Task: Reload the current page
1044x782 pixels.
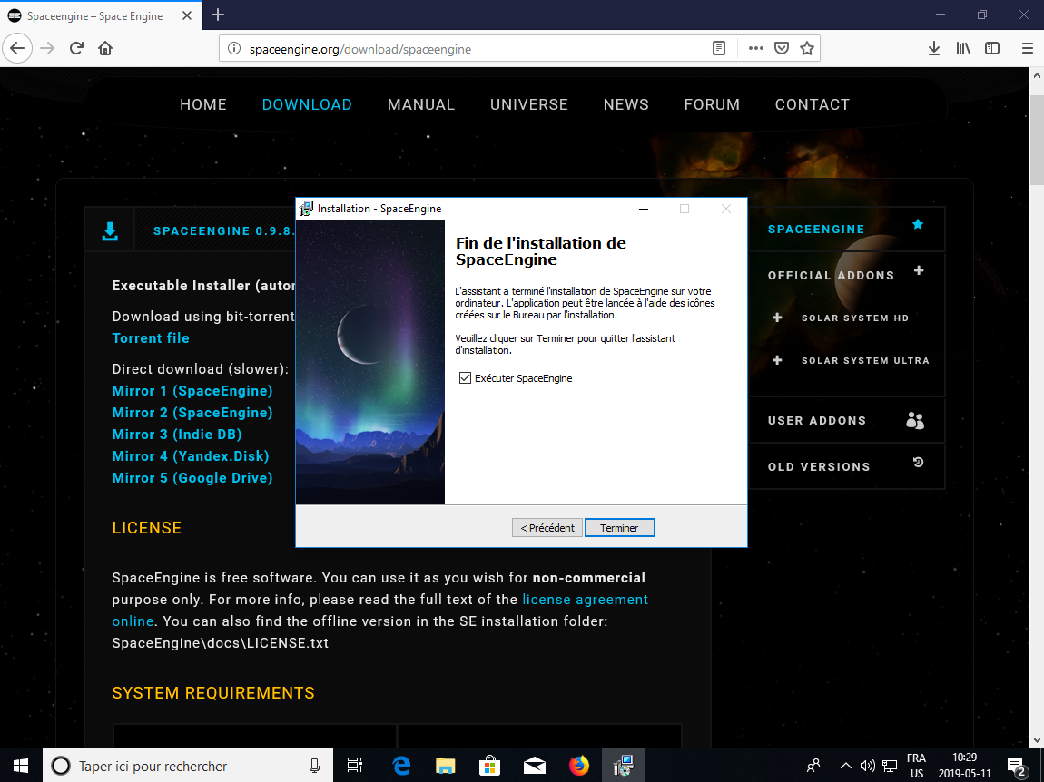Action: tap(76, 49)
